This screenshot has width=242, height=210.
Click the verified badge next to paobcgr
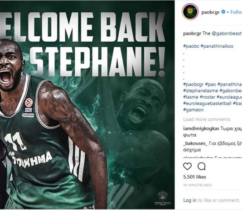coord(223,12)
